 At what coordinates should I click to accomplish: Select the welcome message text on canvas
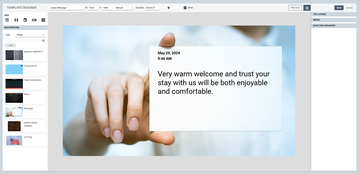(214, 83)
